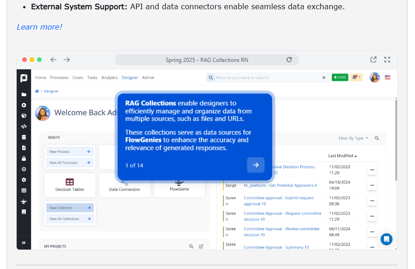Viewport: 415px width, 269px height.
Task: Click the table grid sidebar icon
Action: click(24, 190)
